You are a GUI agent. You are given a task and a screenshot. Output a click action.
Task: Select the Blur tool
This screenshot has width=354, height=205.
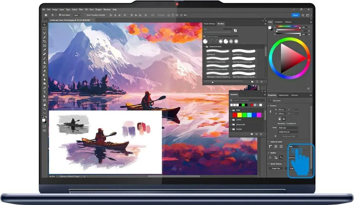45,79
